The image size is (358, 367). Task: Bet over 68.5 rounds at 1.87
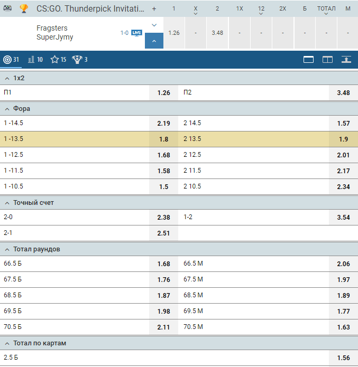click(x=163, y=295)
